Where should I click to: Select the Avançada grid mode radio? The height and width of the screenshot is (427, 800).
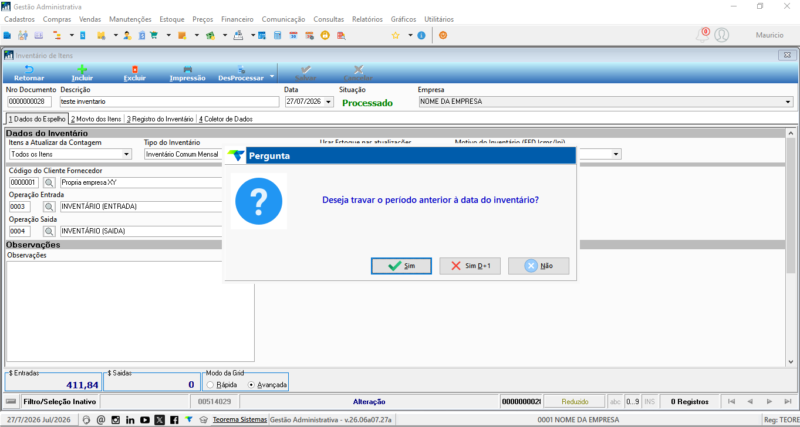coord(252,385)
